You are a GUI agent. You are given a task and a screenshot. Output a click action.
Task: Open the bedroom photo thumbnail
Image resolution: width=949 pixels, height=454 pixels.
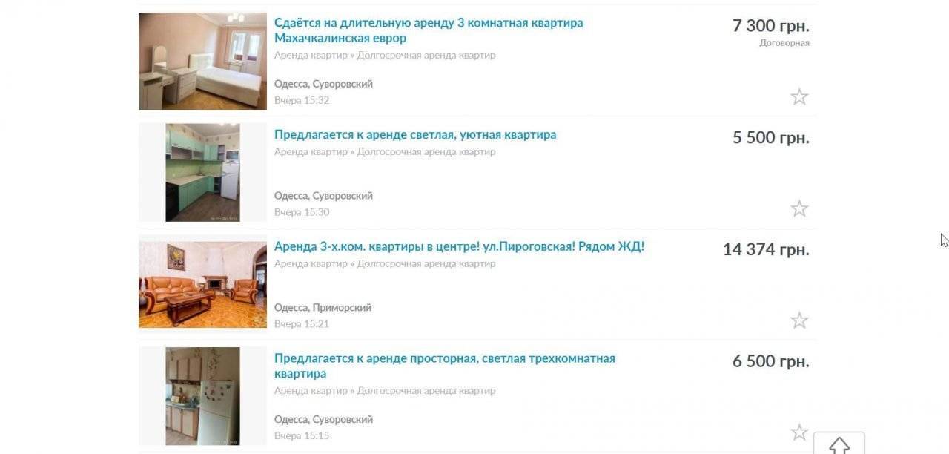coord(202,61)
